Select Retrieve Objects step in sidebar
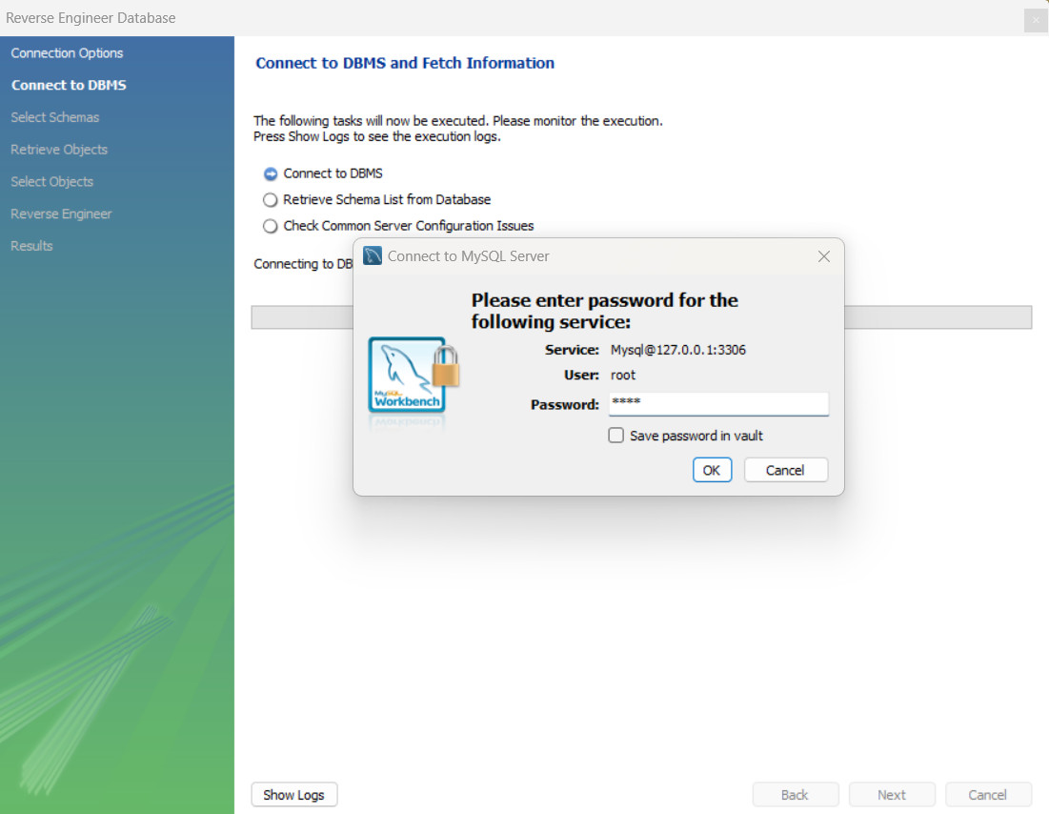The height and width of the screenshot is (814, 1049). [x=59, y=150]
